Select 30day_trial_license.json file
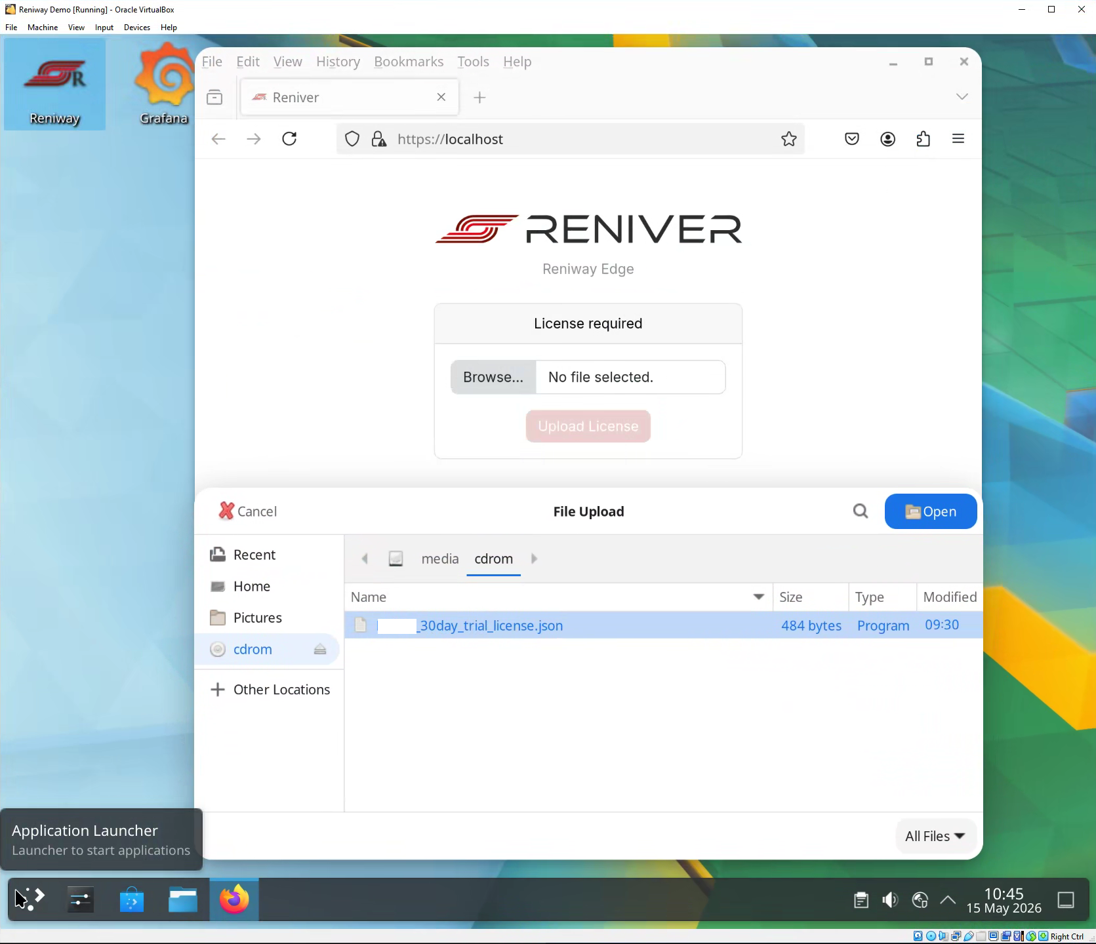This screenshot has width=1096, height=944. coord(663,625)
